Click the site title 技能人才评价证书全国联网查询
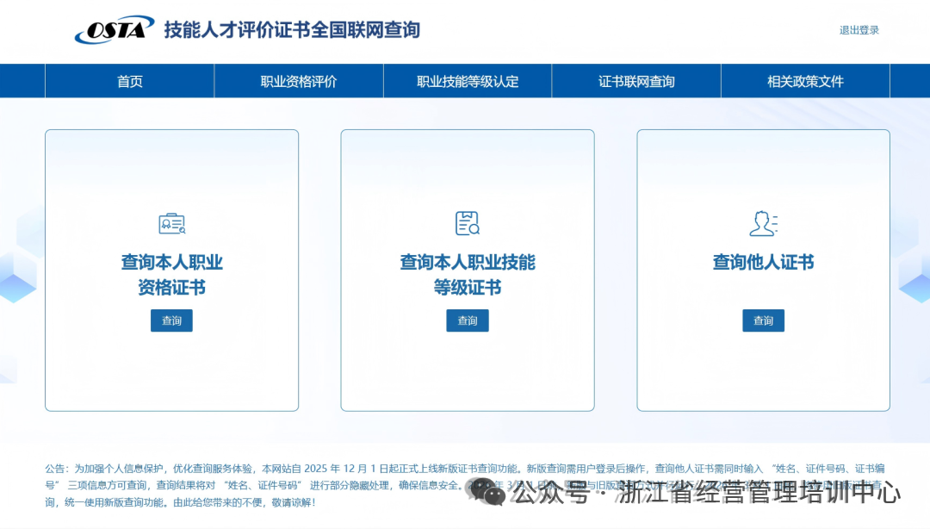Image resolution: width=930 pixels, height=529 pixels. [293, 29]
